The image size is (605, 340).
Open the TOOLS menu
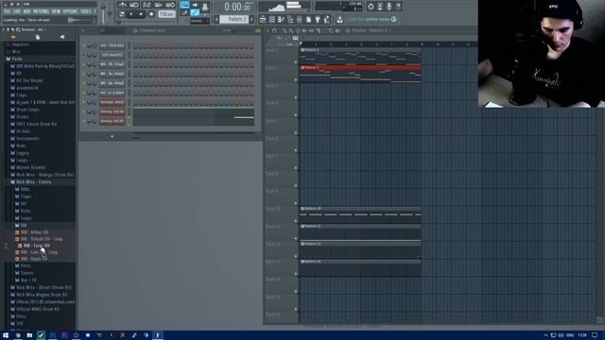pos(86,11)
